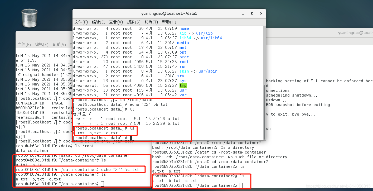Open the Trash icon on the desktop

[29, 18]
